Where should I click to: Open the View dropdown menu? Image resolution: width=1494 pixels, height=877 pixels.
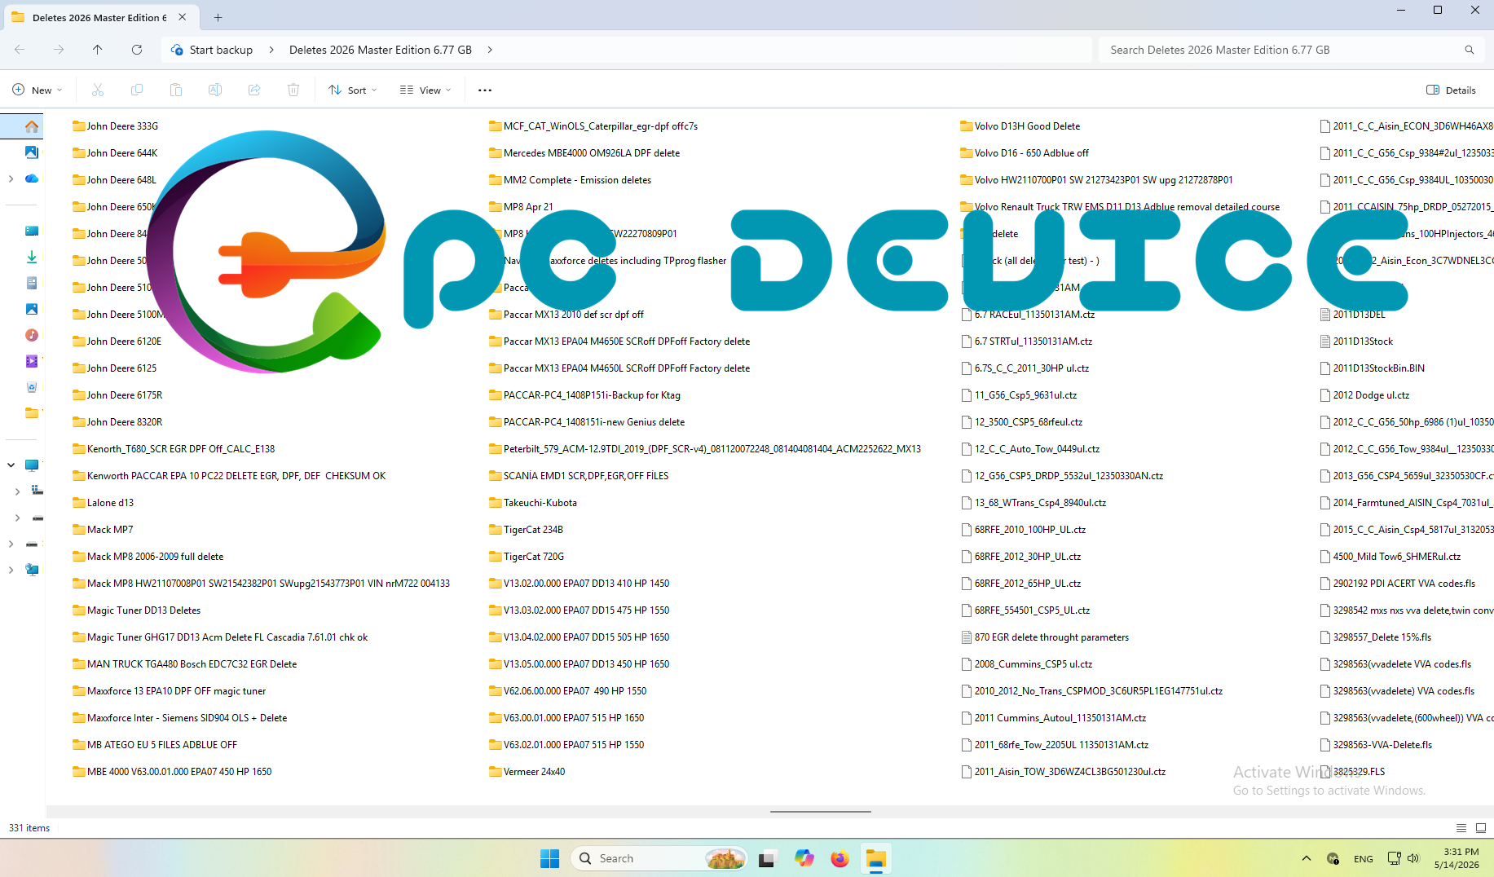425,90
